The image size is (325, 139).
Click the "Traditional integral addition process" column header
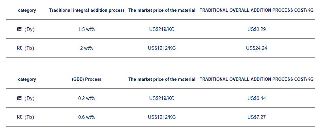(x=87, y=10)
